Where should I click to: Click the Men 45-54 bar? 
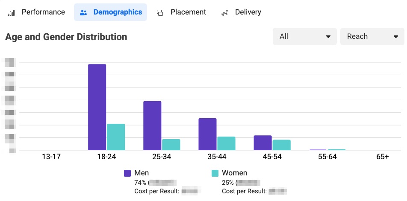coord(262,143)
